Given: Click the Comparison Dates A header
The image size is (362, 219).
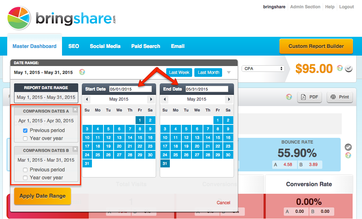Looking at the screenshot, I should coord(46,111).
